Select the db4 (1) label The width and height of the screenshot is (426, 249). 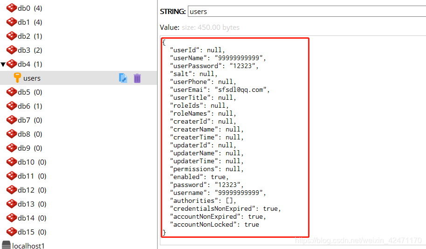coord(30,64)
